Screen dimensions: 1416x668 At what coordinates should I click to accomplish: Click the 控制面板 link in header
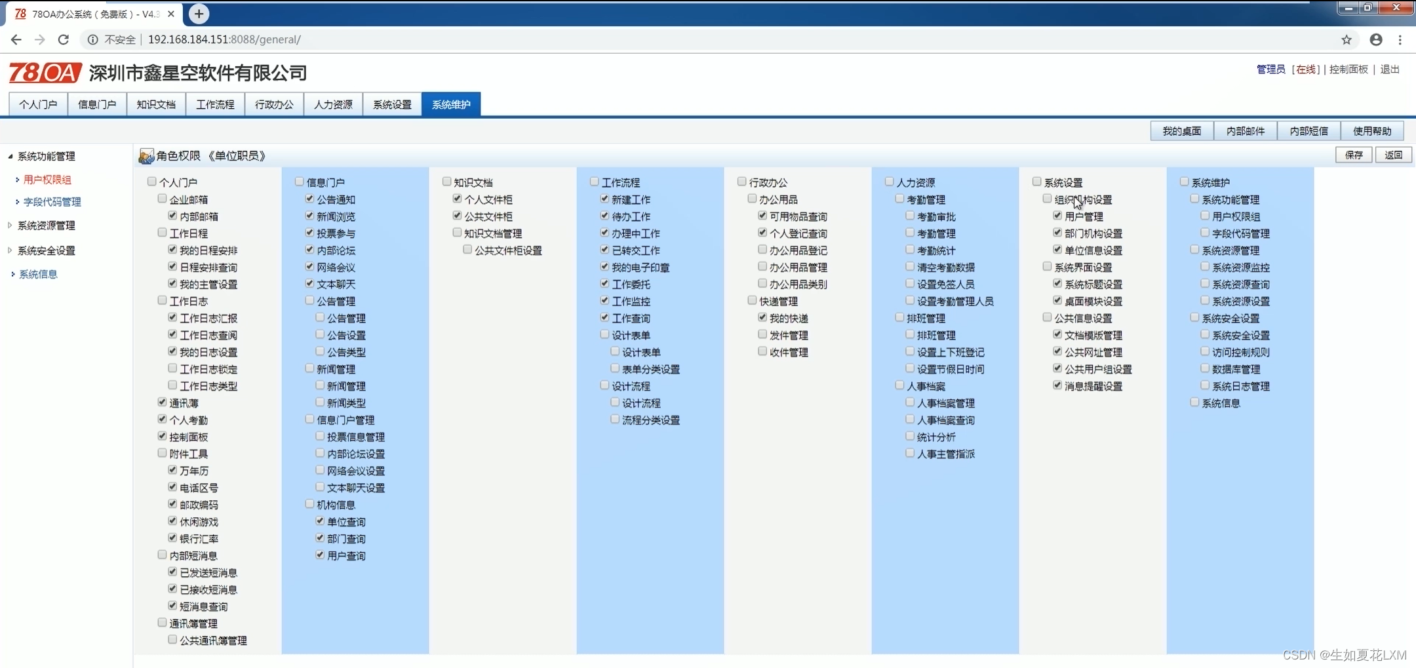[1348, 69]
